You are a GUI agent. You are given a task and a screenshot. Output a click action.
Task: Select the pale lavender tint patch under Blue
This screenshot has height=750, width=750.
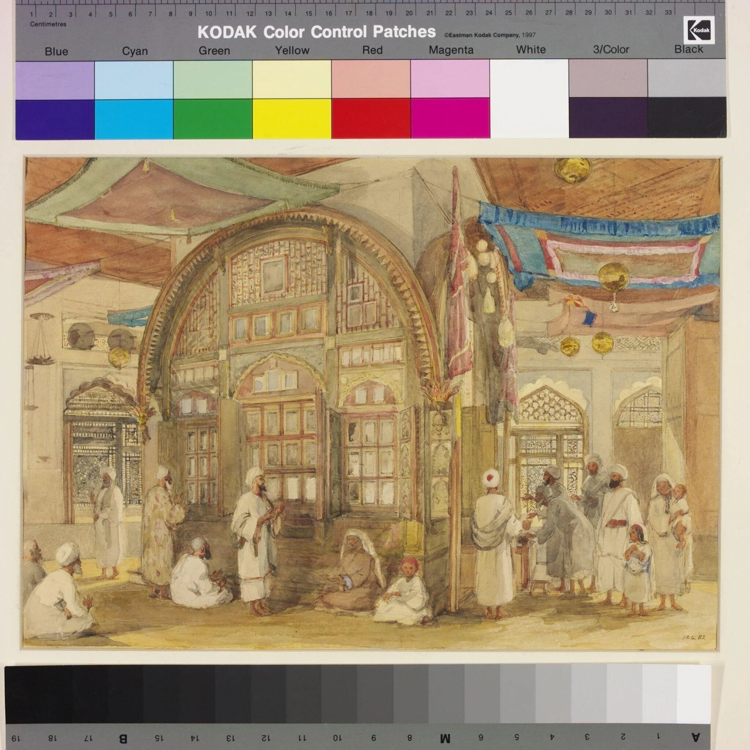[55, 80]
